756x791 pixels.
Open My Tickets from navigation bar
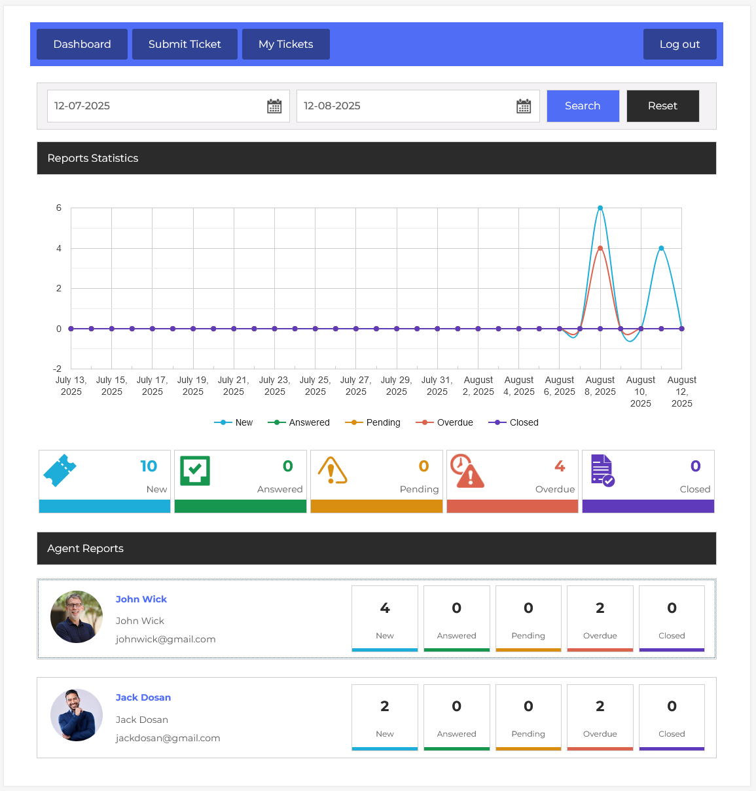(285, 45)
